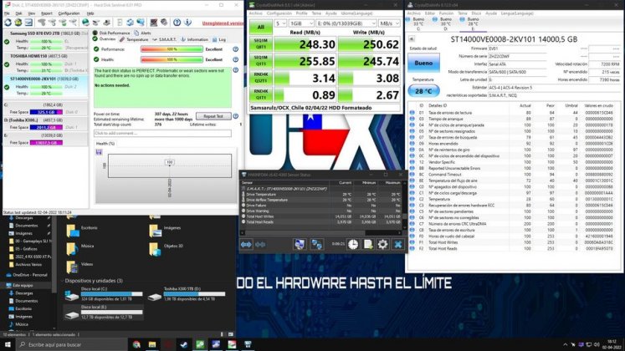Open the drive selection dropdown showing E: 0%
This screenshot has width=625, height=351.
(x=346, y=23)
